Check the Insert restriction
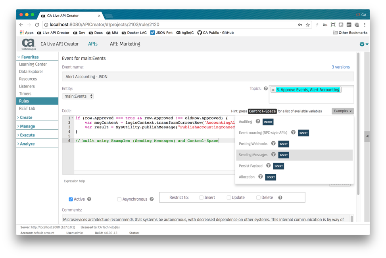Screen dimensions: 386x258 point(201,197)
